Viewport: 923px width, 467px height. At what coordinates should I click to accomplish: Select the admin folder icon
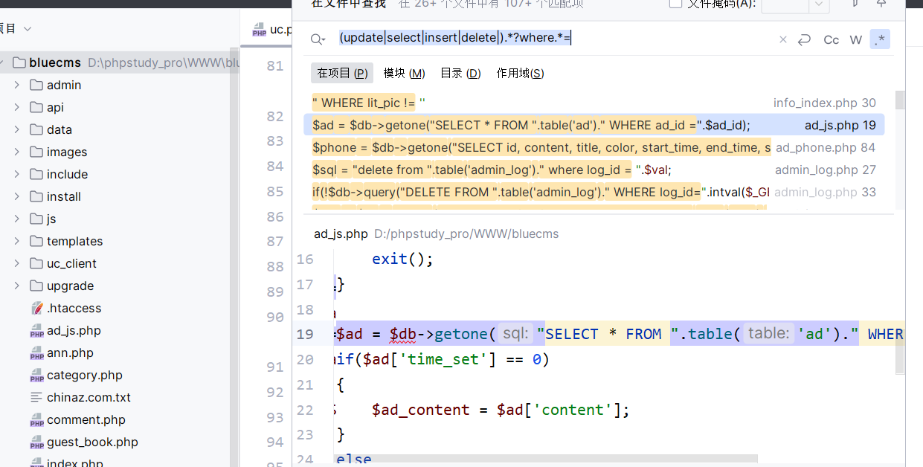[36, 85]
